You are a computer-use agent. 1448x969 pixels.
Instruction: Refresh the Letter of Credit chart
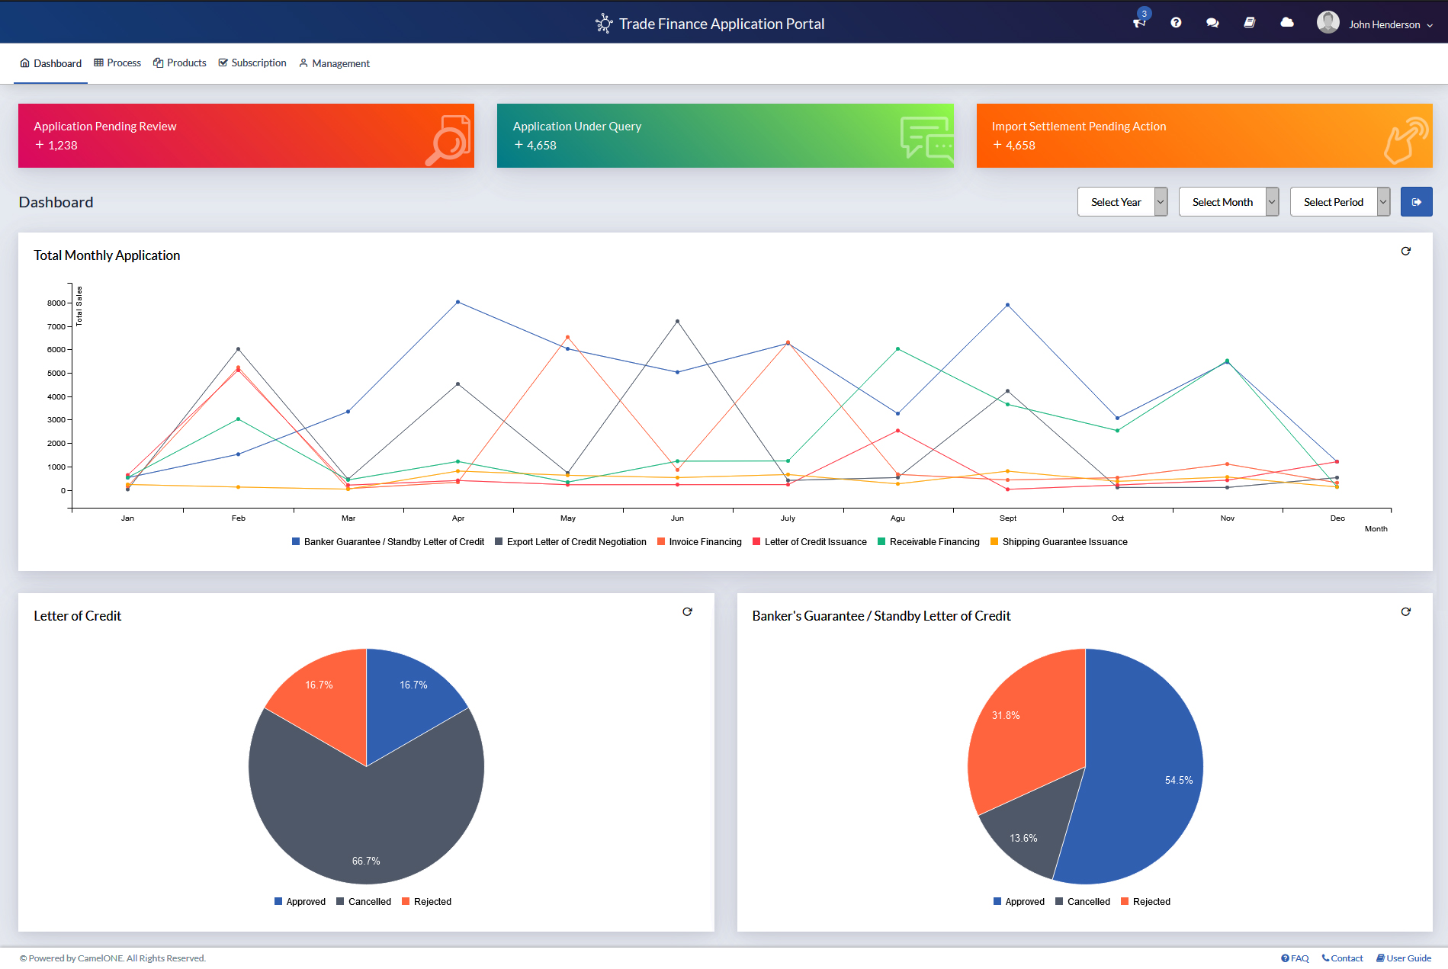(x=687, y=612)
